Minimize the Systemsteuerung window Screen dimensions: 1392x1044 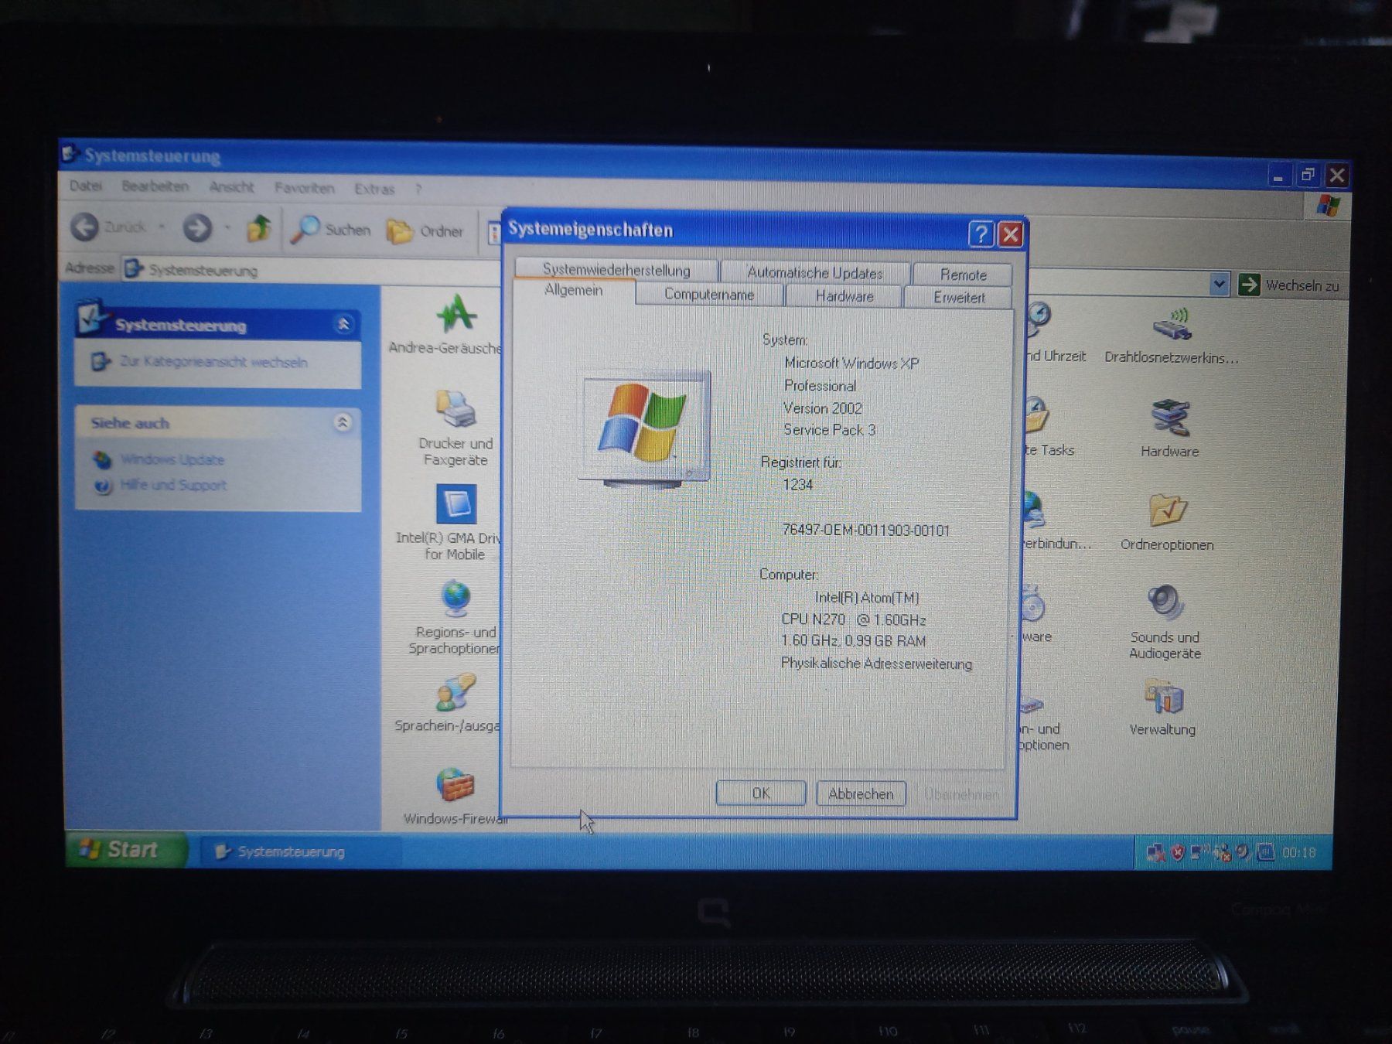pos(1278,177)
